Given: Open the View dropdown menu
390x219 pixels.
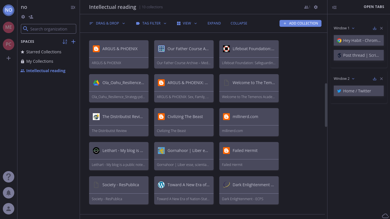Looking at the screenshot, I should coord(187,23).
